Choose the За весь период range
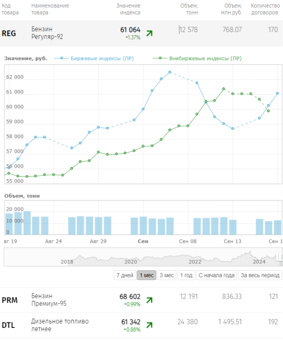Screen dimensions: 283x340 260,275
